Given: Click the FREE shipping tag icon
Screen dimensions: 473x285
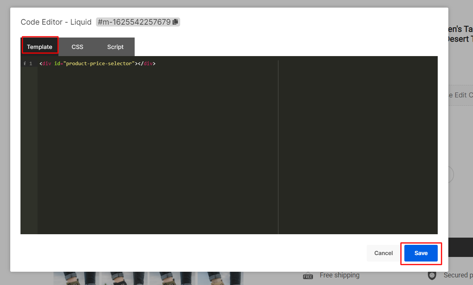Looking at the screenshot, I should click(x=308, y=276).
